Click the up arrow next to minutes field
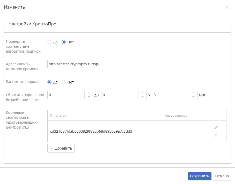The image size is (235, 184). point(194,93)
